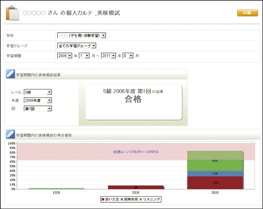This screenshot has width=263, height=209.
Task: Click the green リスニング legend swatch
Action: [x=141, y=199]
